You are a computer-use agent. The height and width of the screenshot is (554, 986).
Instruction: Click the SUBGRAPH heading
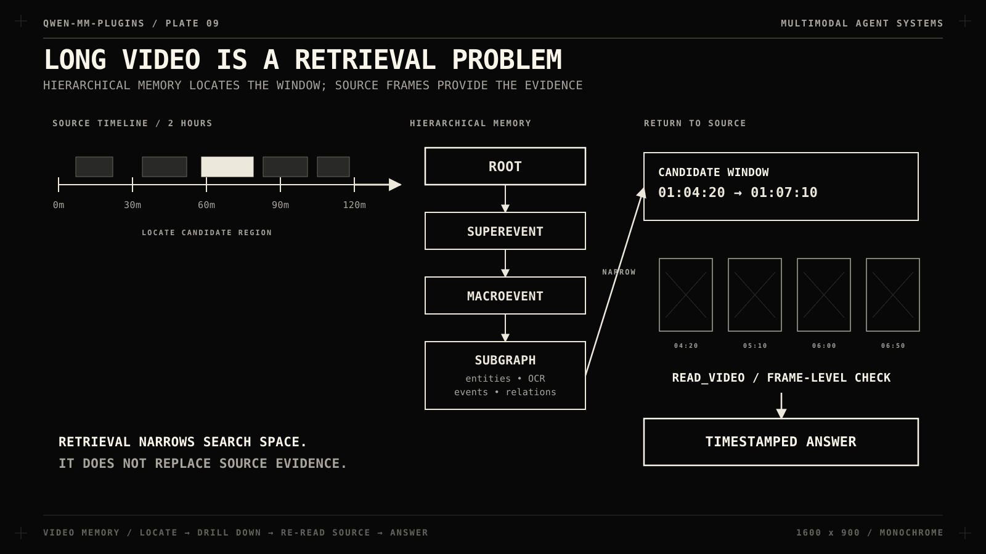(505, 360)
